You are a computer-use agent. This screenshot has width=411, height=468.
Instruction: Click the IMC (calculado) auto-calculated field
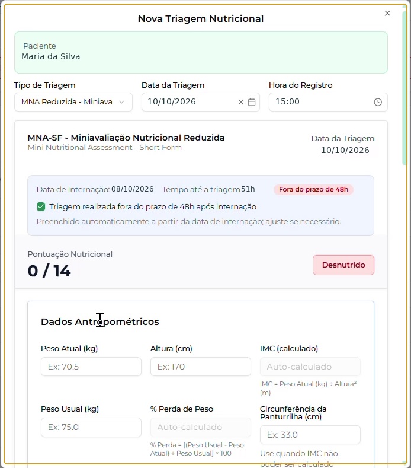(310, 367)
